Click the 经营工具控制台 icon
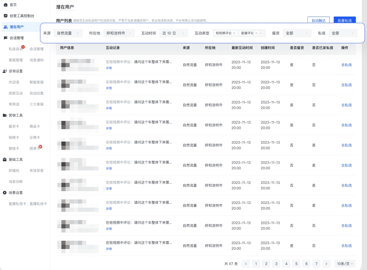This screenshot has height=270, width=367. pyautogui.click(x=6, y=15)
